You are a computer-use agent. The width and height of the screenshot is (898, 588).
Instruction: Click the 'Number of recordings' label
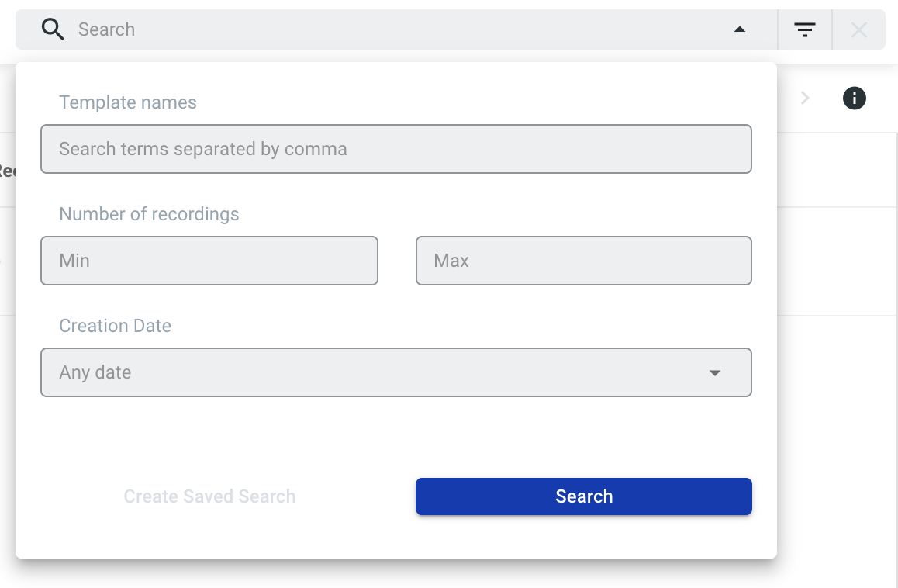149,214
